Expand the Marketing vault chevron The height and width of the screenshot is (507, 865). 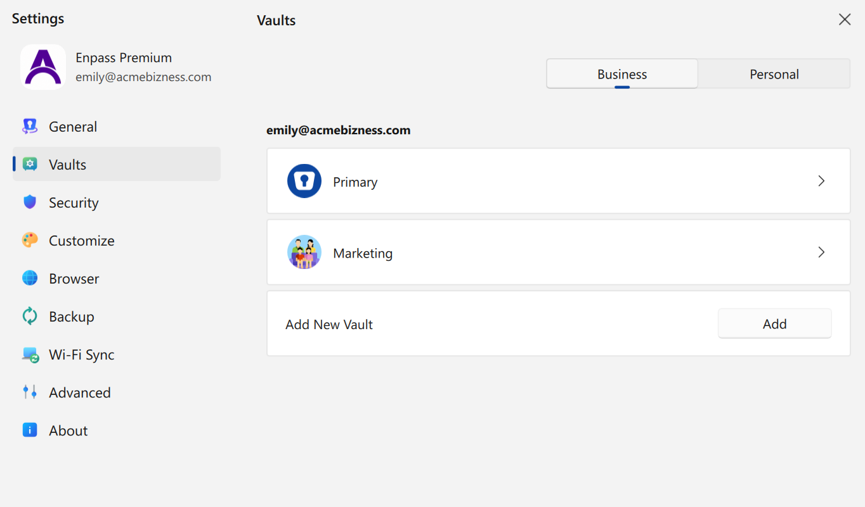[821, 252]
